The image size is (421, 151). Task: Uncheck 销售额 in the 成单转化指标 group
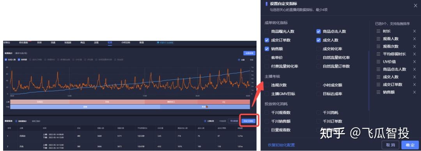[x=267, y=49]
